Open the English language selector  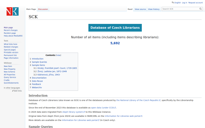pos(178,3)
